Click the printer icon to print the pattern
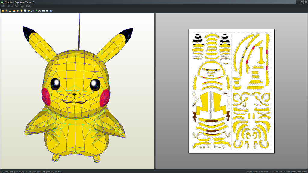The image size is (308, 173). 40,11
